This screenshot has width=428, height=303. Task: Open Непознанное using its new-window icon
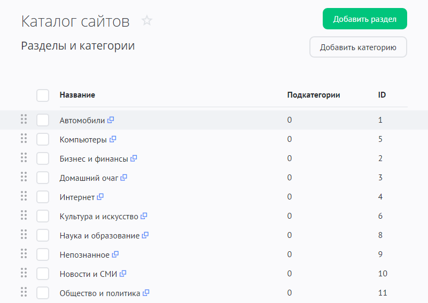(115, 254)
